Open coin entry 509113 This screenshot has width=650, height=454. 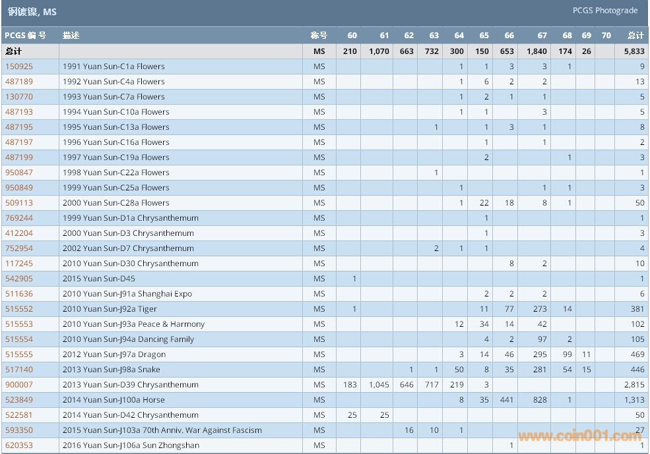pos(18,203)
